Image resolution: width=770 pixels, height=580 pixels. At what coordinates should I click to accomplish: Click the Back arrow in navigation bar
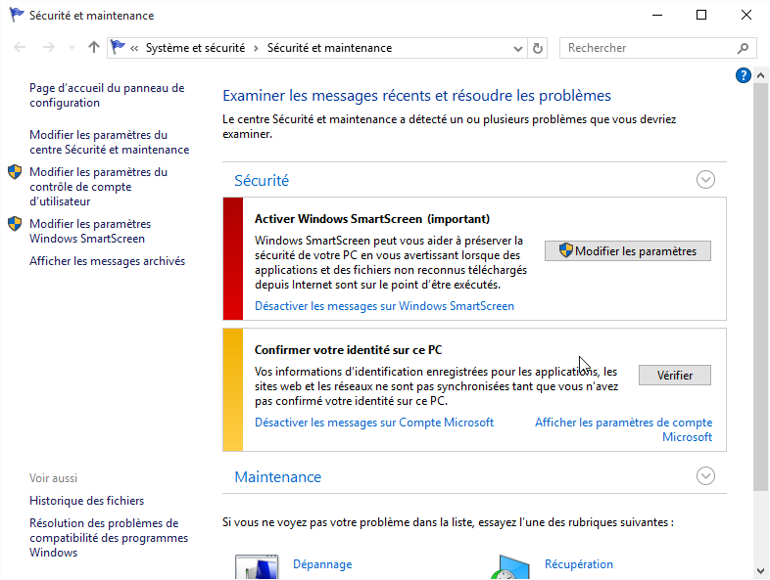(21, 48)
